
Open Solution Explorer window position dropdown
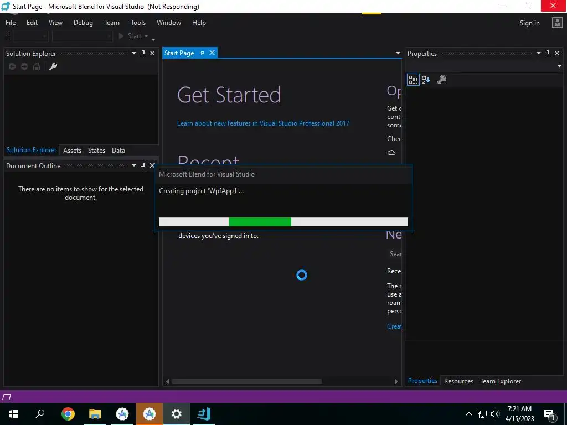[x=134, y=53]
